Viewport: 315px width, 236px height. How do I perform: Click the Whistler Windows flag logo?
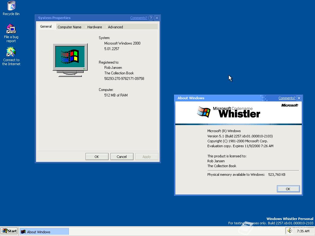pos(204,112)
